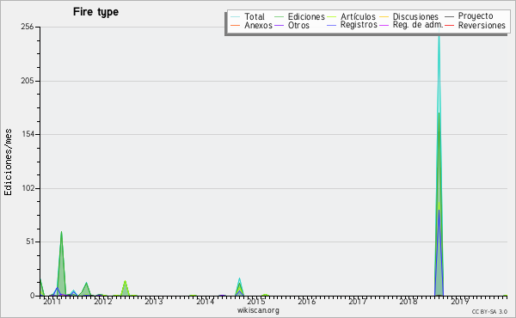This screenshot has height=318, width=516.
Task: Click the 205 y-axis value
Action: tap(28, 81)
